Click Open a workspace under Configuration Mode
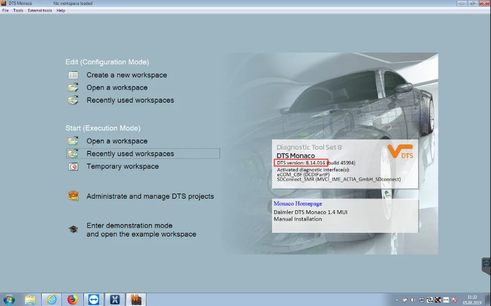The image size is (491, 306). pyautogui.click(x=117, y=88)
